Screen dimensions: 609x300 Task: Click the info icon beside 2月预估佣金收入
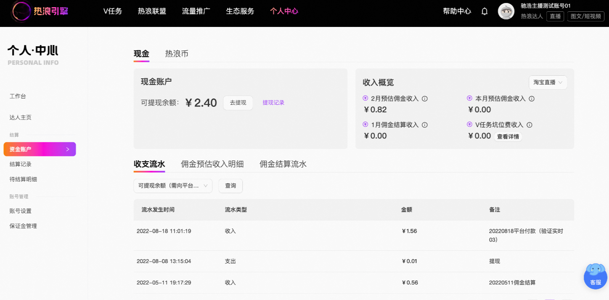pos(425,98)
